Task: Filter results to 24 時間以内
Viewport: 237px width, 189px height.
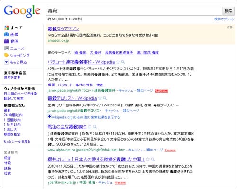Action: click(x=13, y=115)
